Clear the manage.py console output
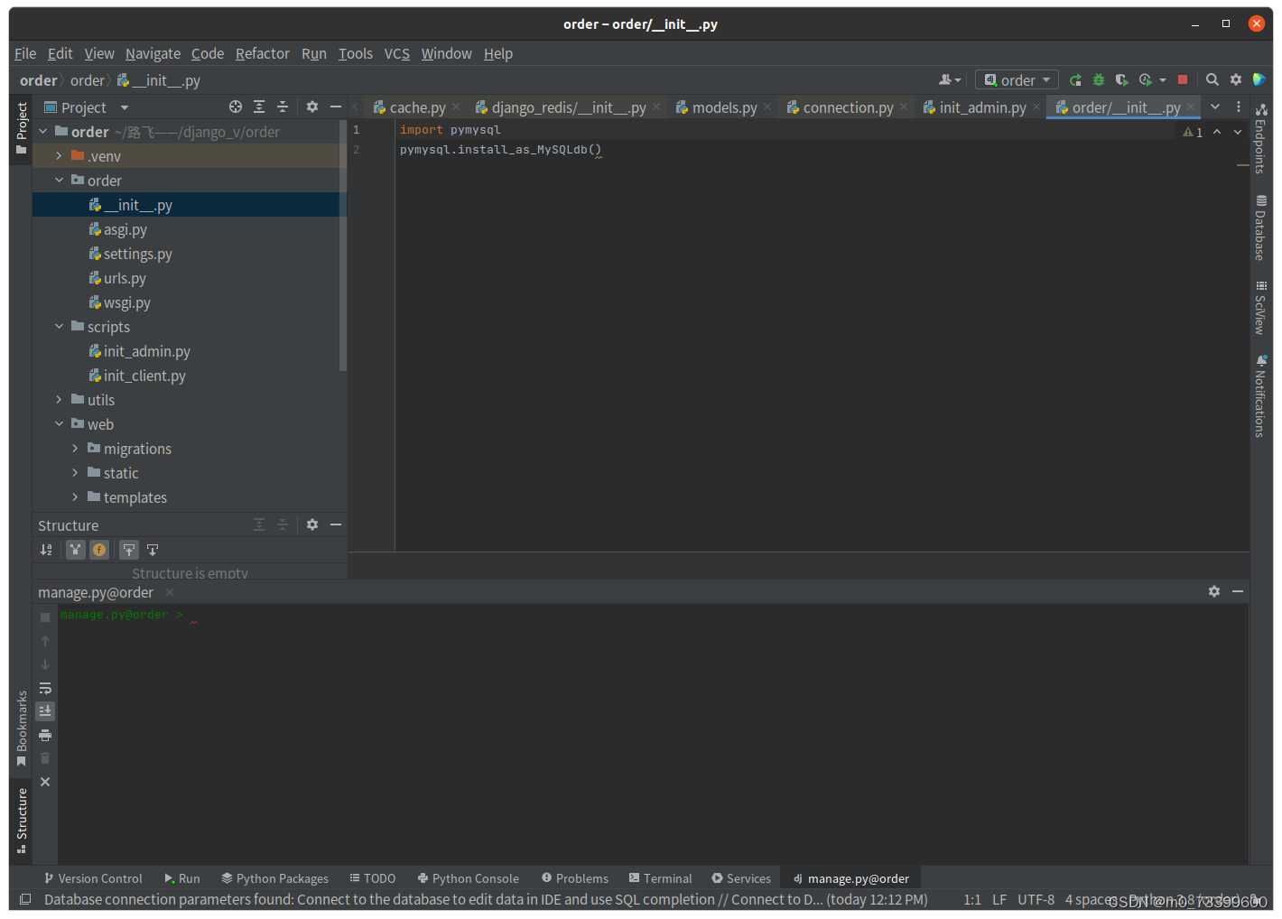Viewport: 1282px width, 919px height. (x=44, y=758)
